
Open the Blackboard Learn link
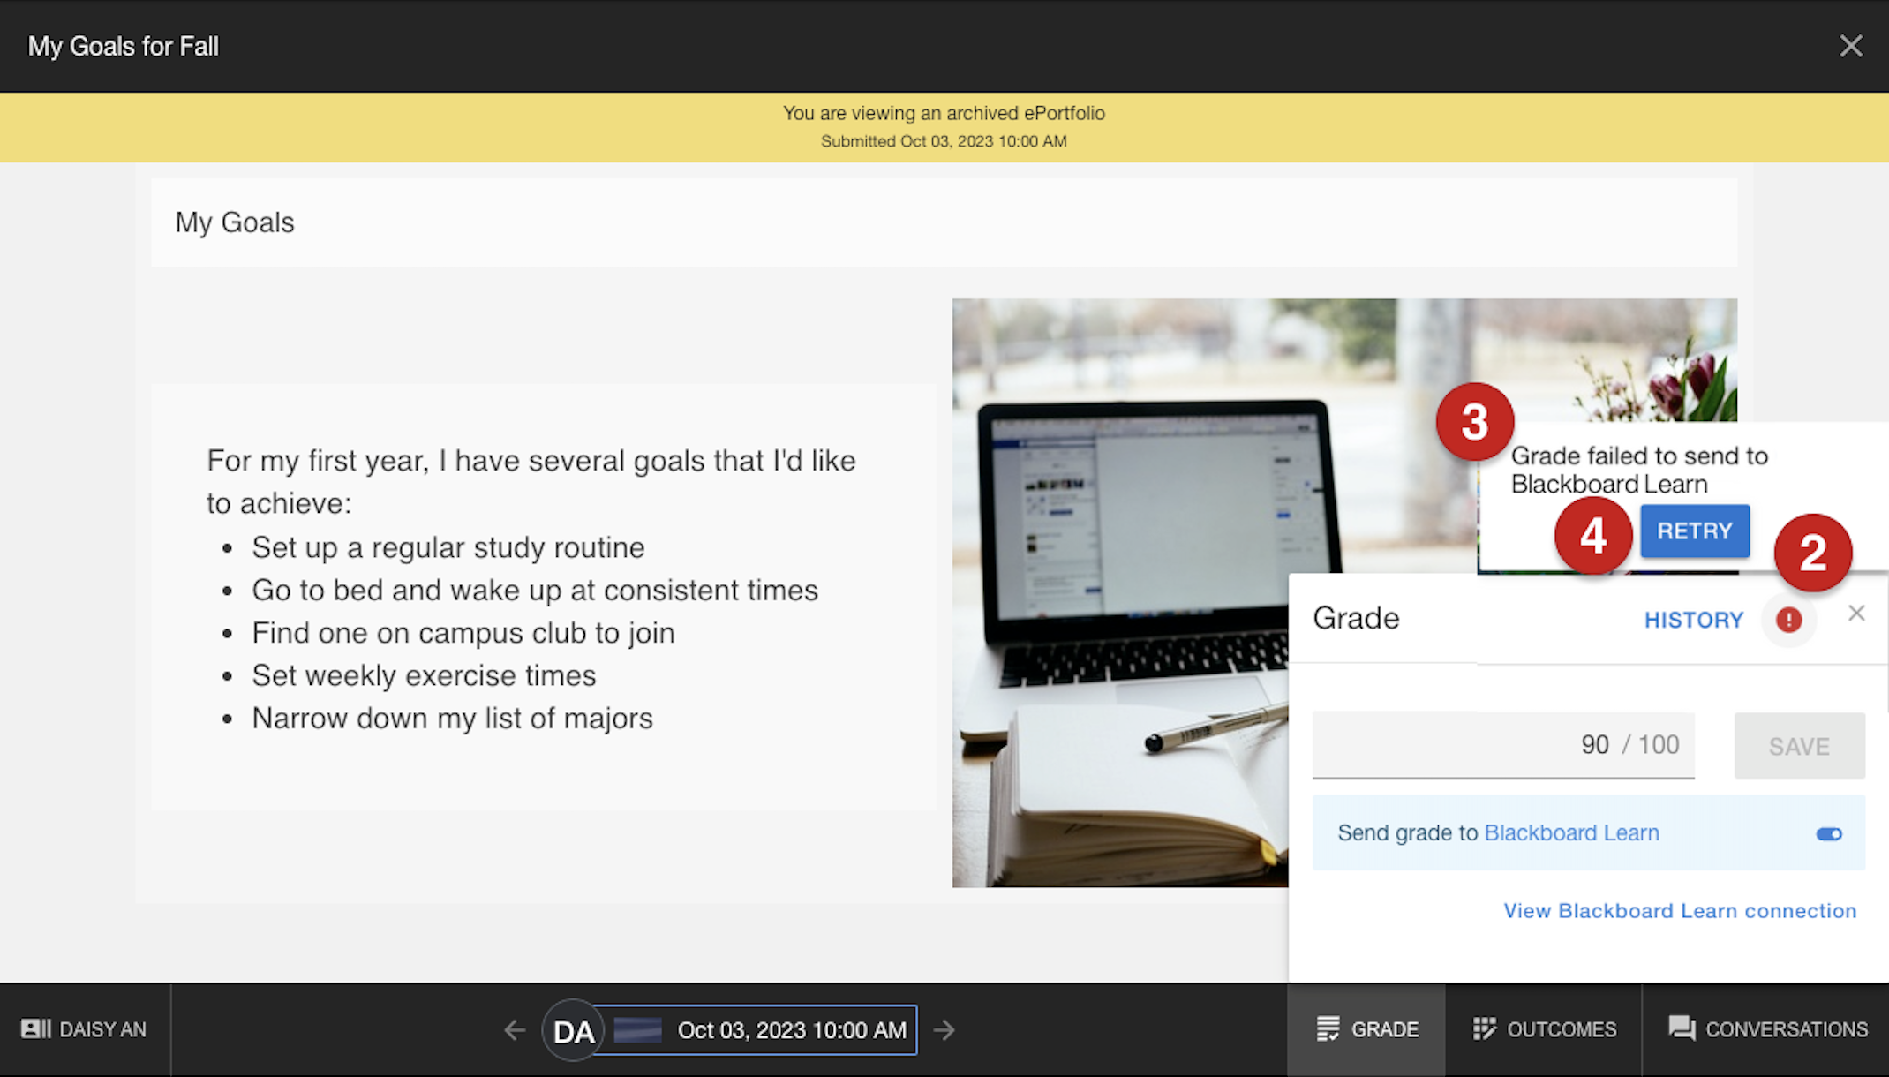[1571, 832]
